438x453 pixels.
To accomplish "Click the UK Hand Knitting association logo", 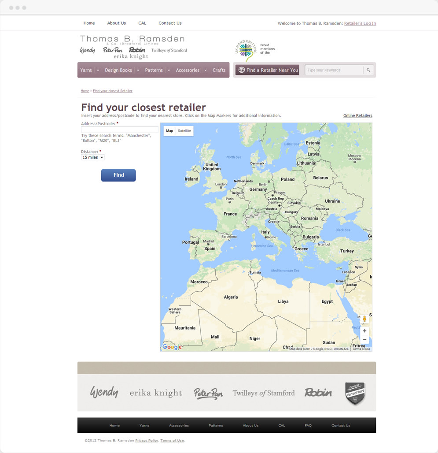I will (245, 50).
